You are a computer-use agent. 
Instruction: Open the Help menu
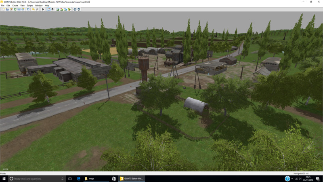[47, 5]
